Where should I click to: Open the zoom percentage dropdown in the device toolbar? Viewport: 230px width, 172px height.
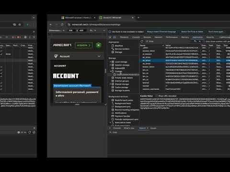point(92,30)
